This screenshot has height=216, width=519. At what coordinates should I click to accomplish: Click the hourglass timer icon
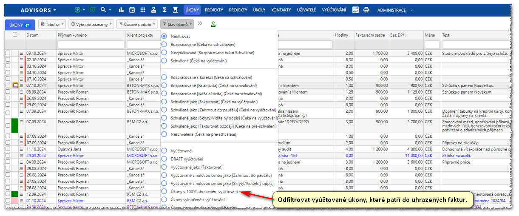[x=176, y=10]
